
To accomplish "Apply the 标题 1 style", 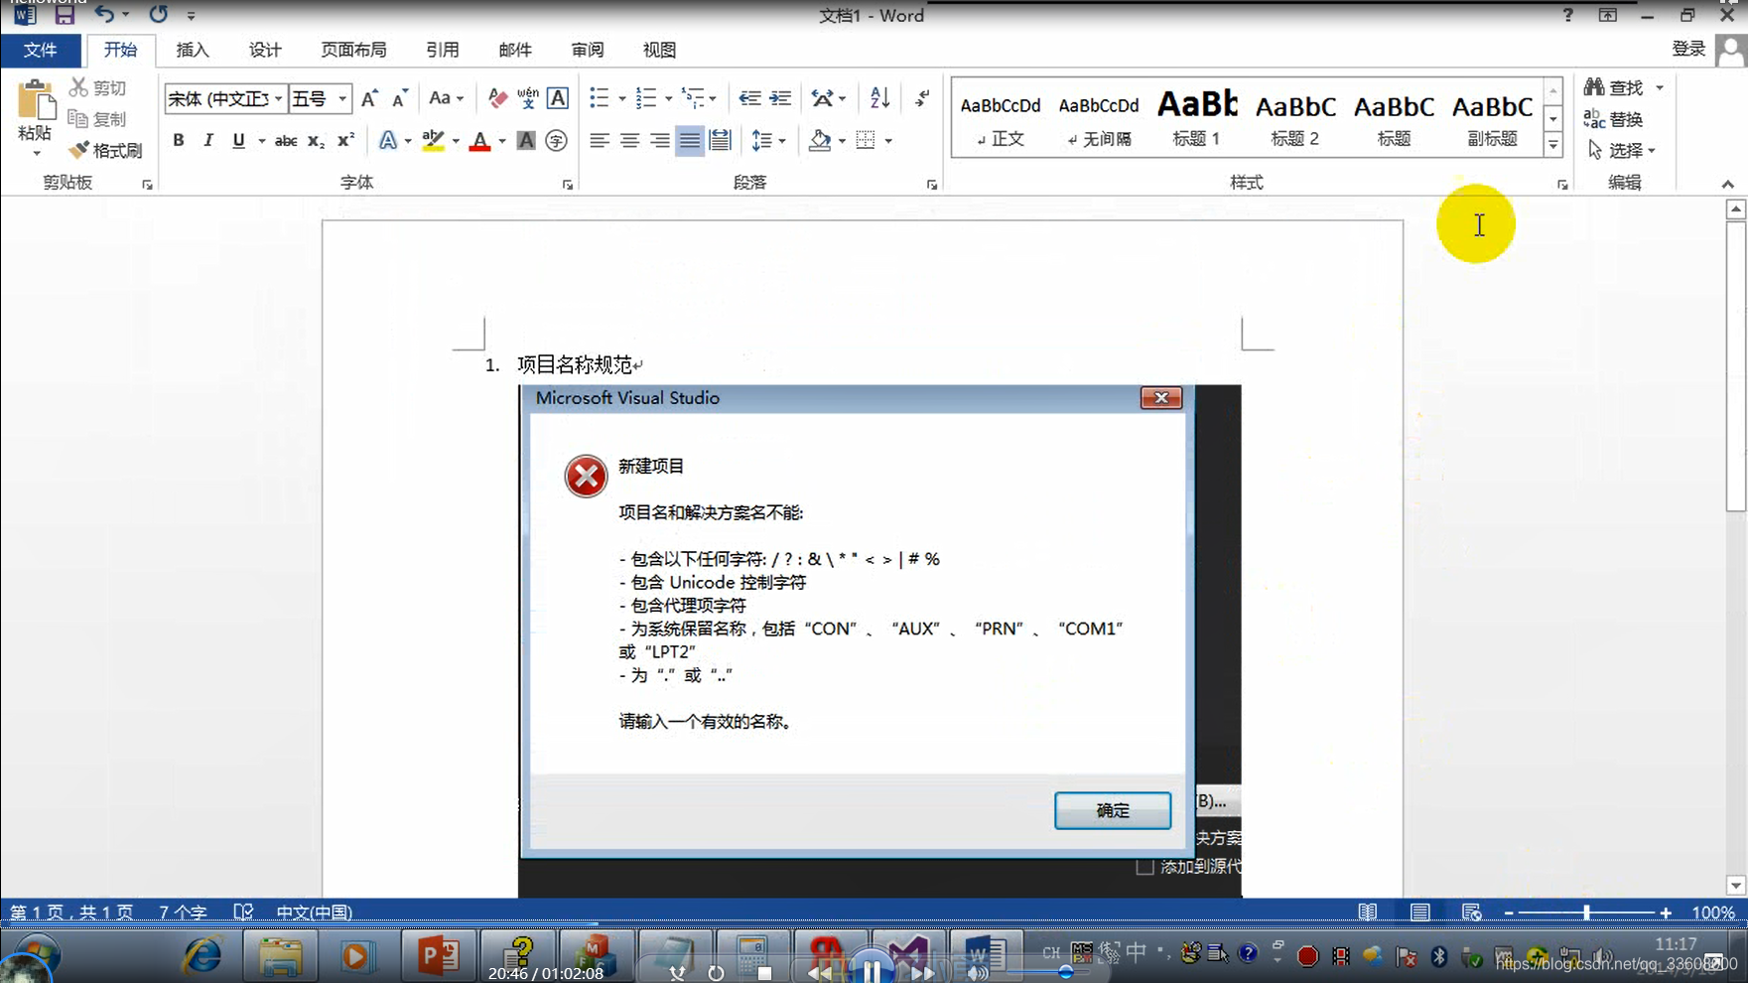I will (x=1195, y=116).
